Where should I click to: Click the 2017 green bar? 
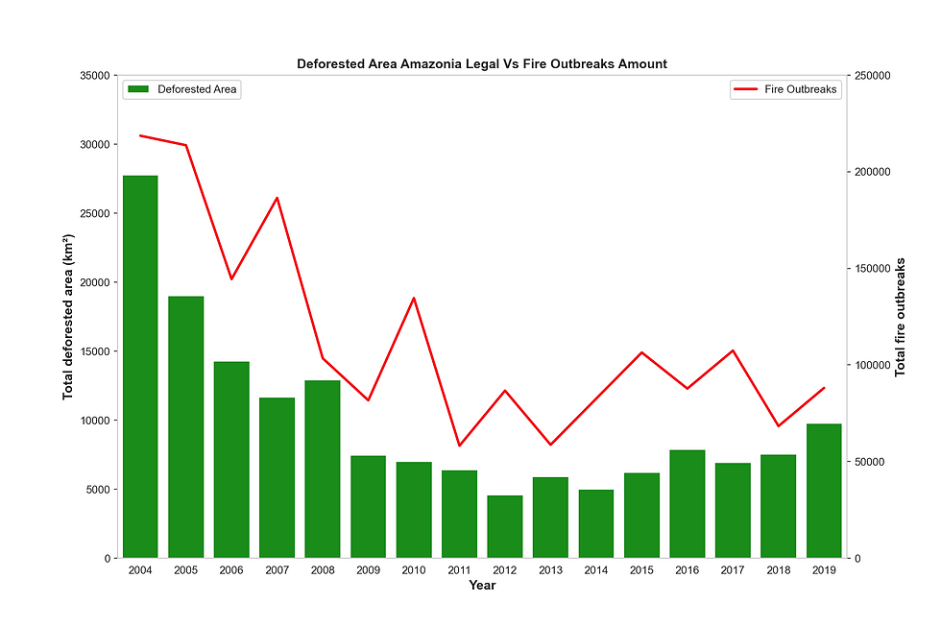pos(734,511)
